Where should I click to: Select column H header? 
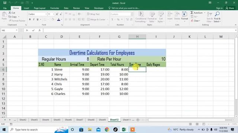137,37
